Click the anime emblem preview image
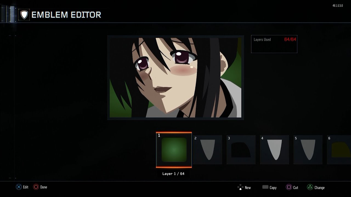Screen dimensions: 351x197 (175, 78)
